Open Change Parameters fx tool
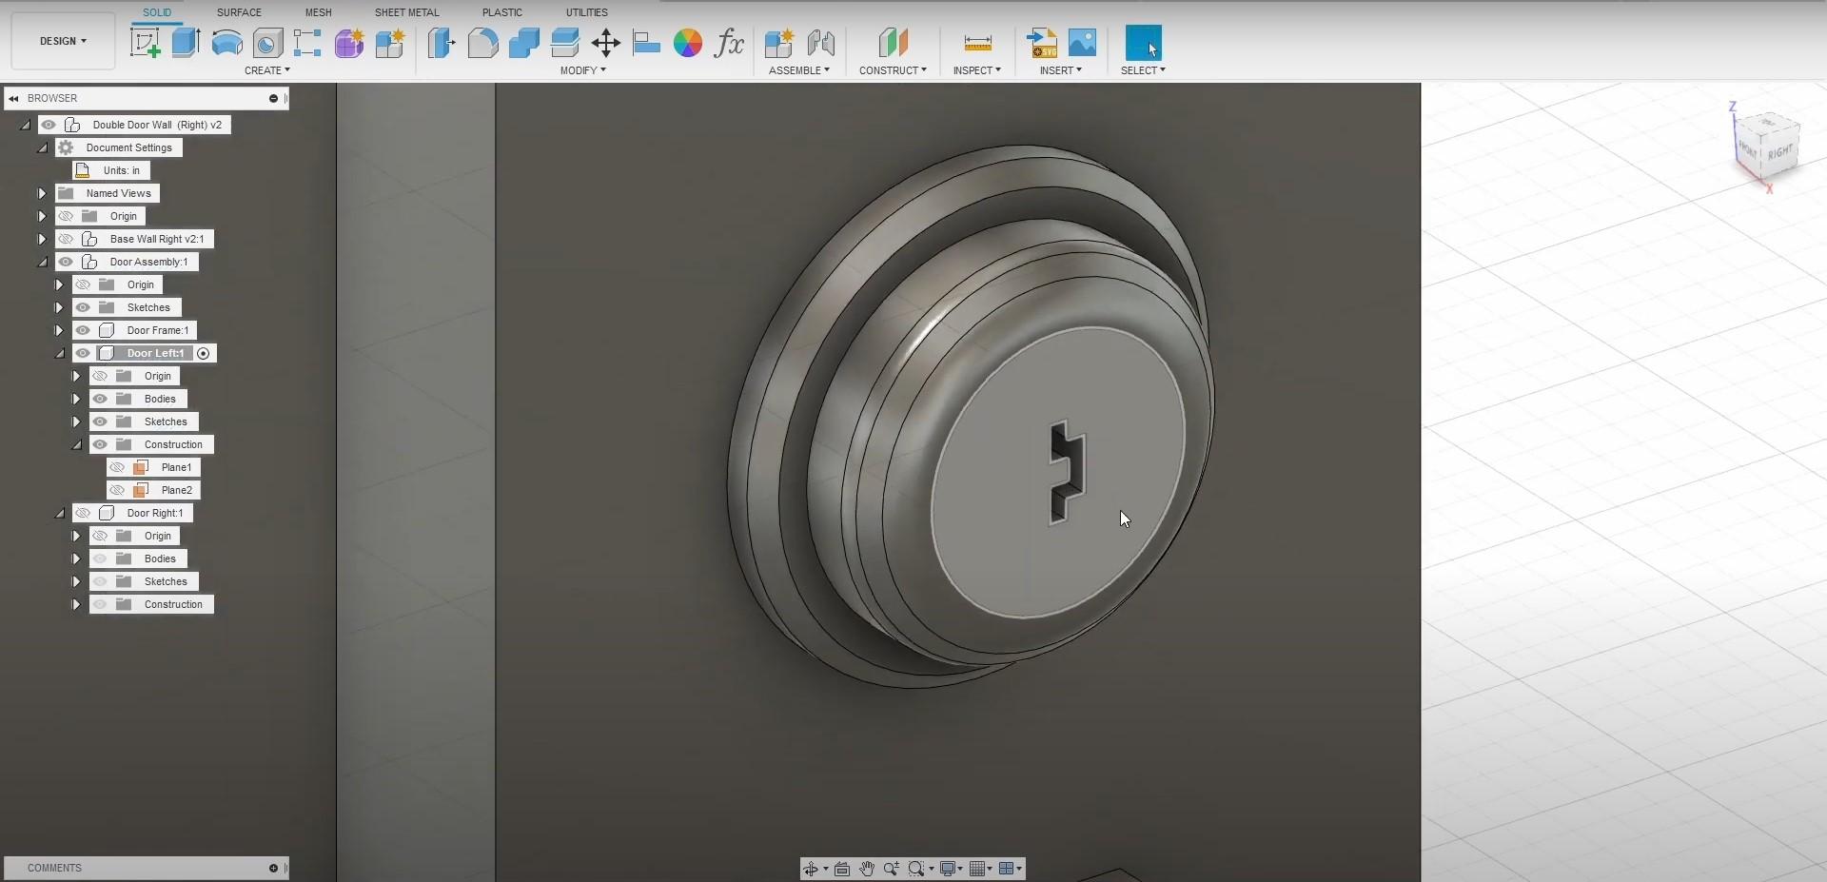This screenshot has width=1827, height=882. coord(729,43)
